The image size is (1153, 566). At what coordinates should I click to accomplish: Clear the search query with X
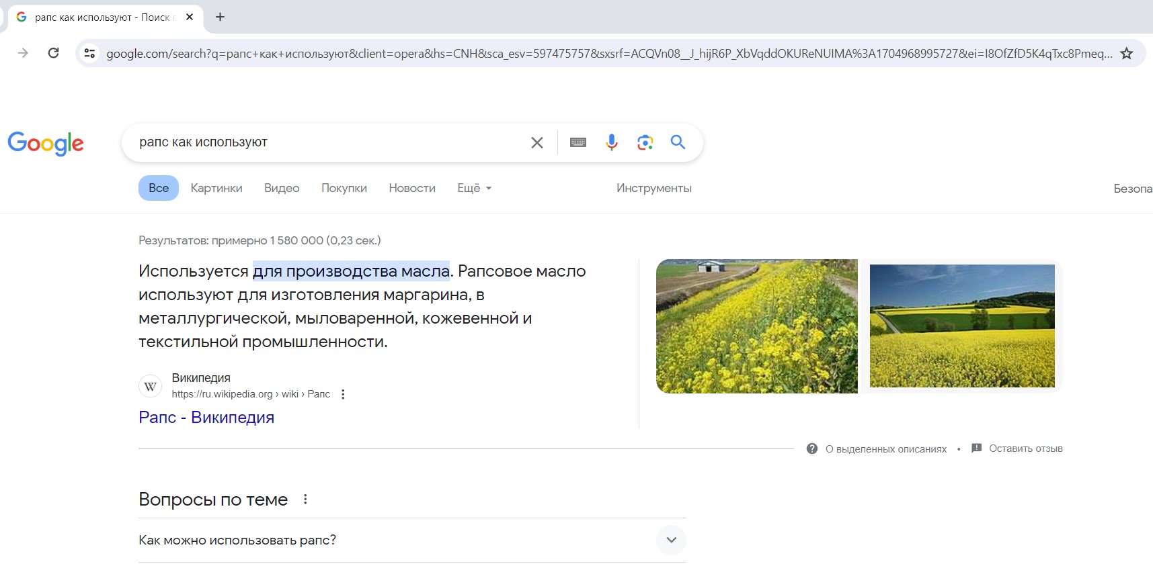click(x=536, y=142)
